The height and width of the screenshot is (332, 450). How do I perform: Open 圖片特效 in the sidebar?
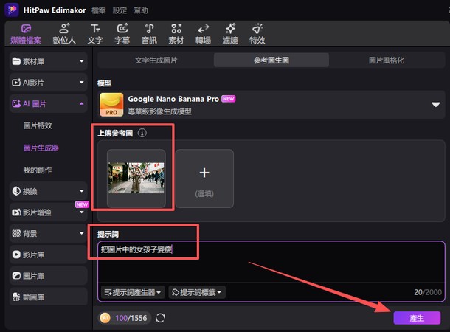pos(38,125)
